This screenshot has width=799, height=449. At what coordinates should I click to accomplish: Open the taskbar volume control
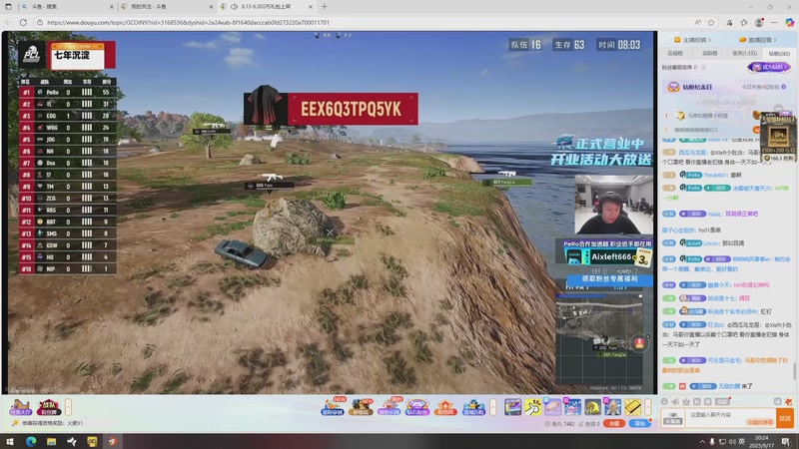coord(732,441)
